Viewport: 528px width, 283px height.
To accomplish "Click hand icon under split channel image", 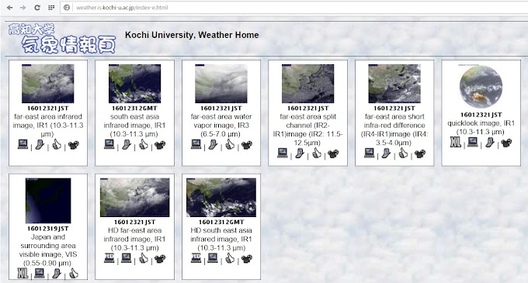I will click(x=317, y=154).
